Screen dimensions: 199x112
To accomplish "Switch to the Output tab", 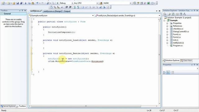I will (x=67, y=11).
